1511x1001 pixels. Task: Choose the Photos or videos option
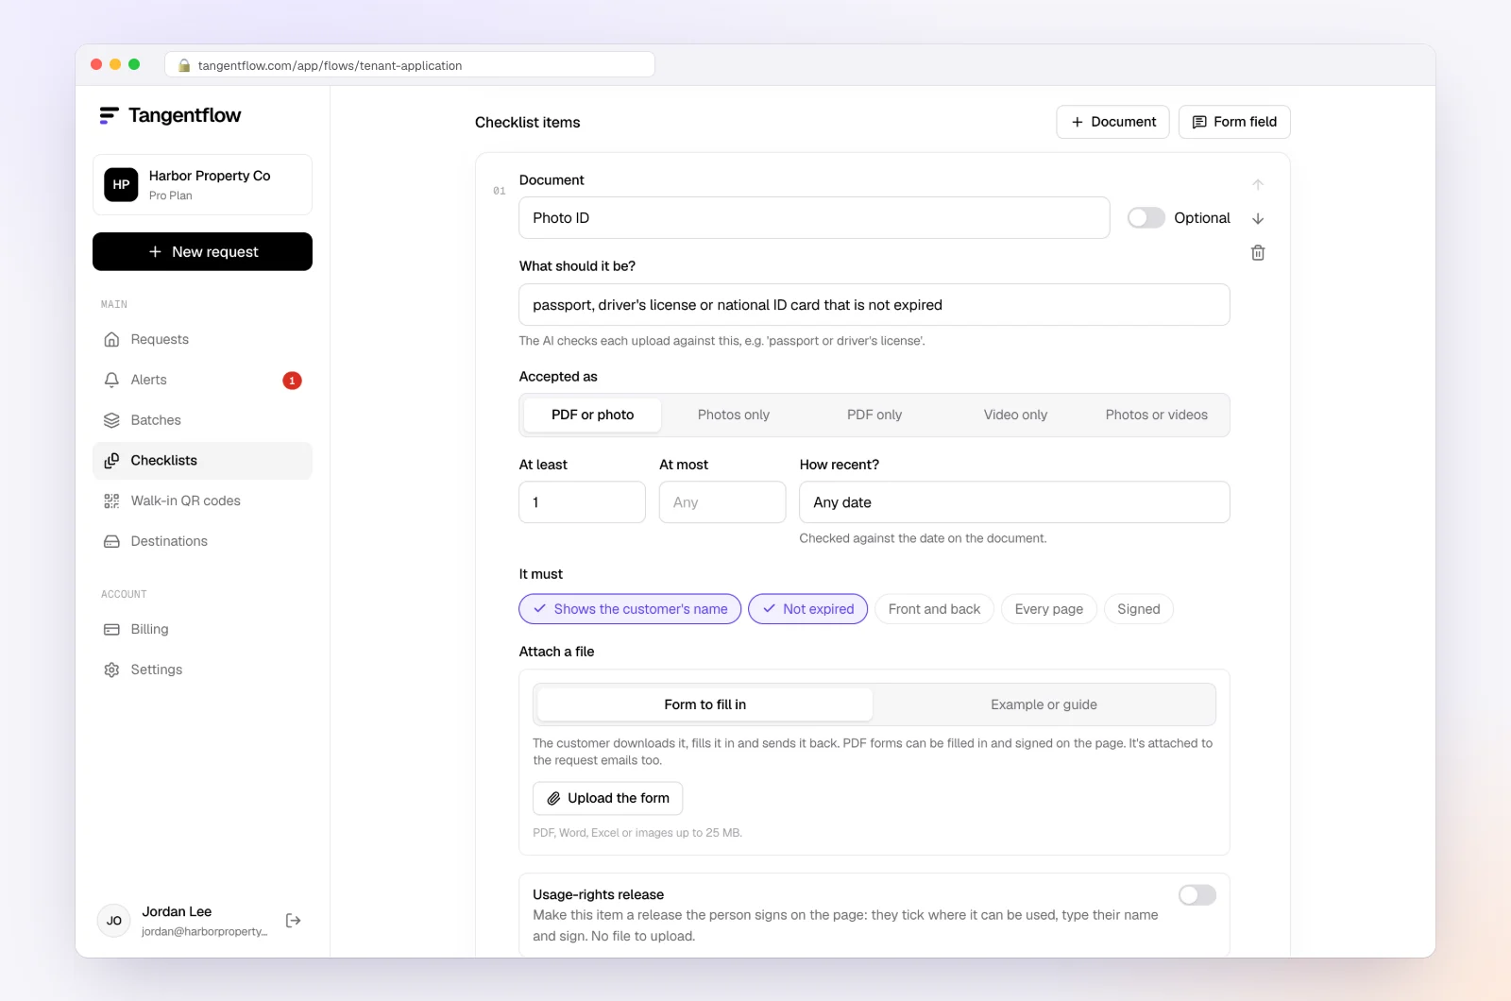point(1156,415)
